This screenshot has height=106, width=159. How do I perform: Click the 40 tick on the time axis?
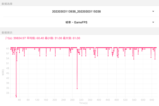click(19, 100)
